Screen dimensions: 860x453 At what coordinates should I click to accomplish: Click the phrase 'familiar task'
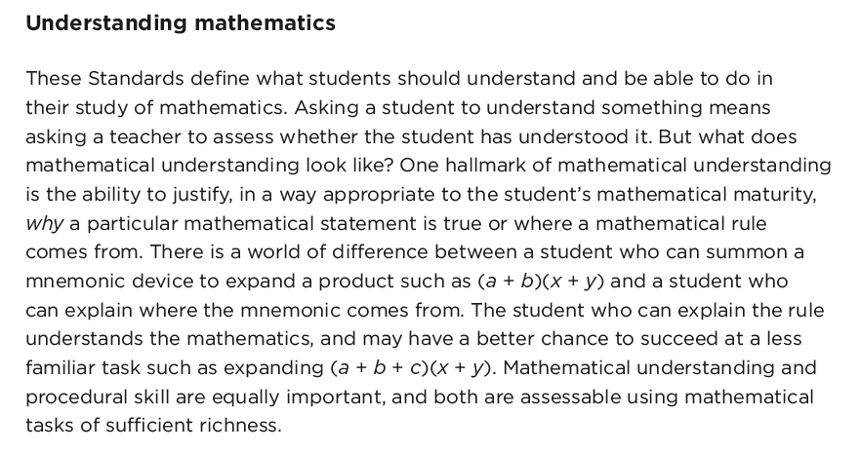tap(83, 367)
